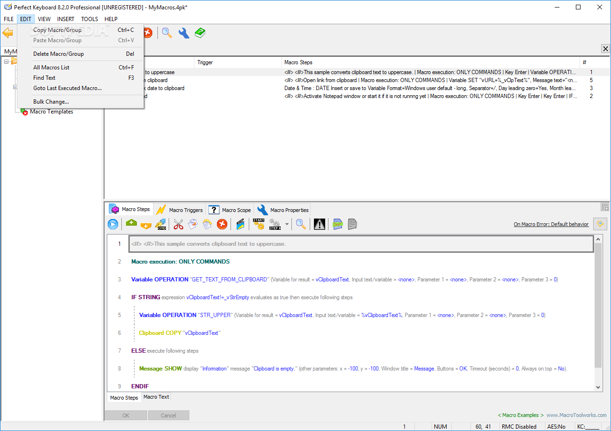Open settings via the blue wrench icon
The image size is (611, 431).
click(184, 33)
